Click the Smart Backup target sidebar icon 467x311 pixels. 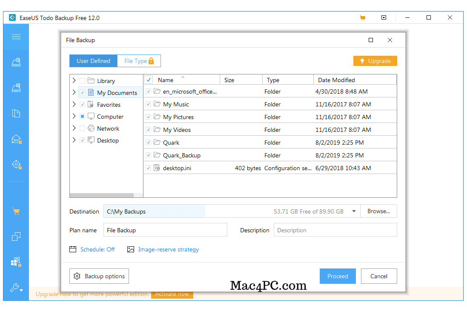[x=16, y=165]
